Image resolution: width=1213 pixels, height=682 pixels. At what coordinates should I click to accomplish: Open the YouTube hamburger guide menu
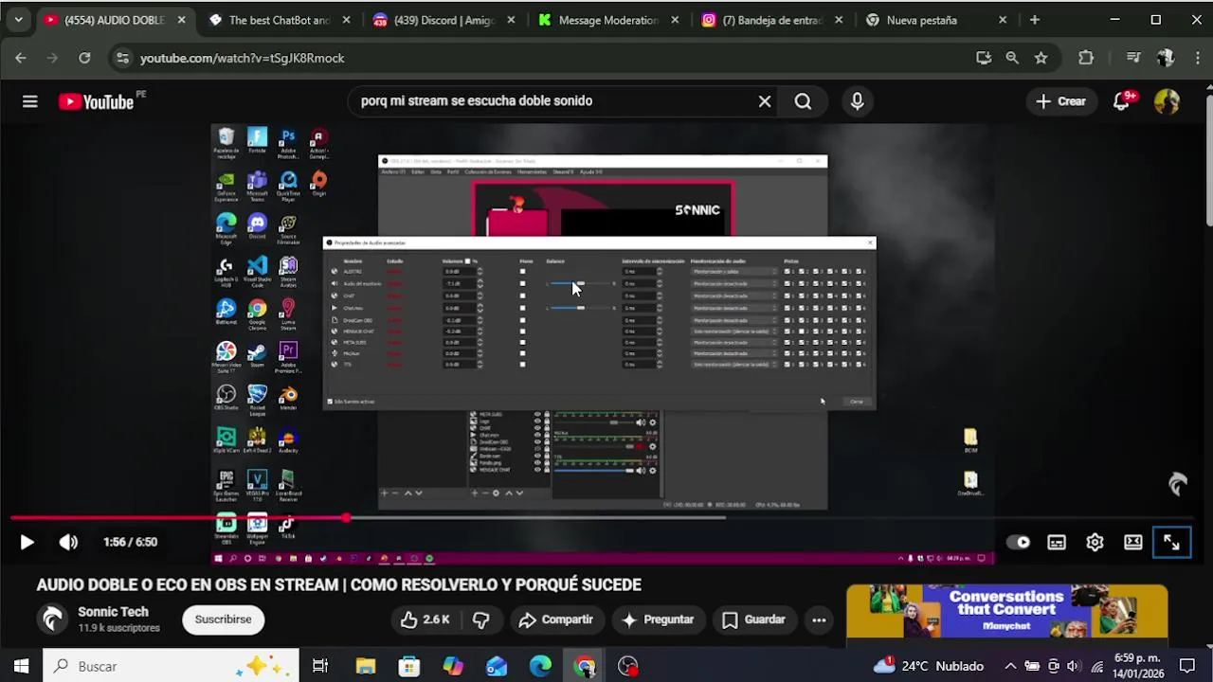pyautogui.click(x=29, y=101)
